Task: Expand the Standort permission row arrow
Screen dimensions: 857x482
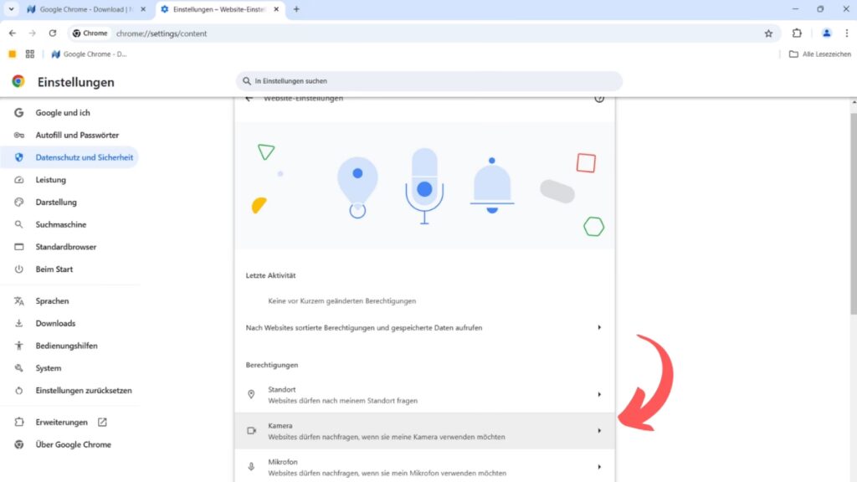Action: point(599,395)
